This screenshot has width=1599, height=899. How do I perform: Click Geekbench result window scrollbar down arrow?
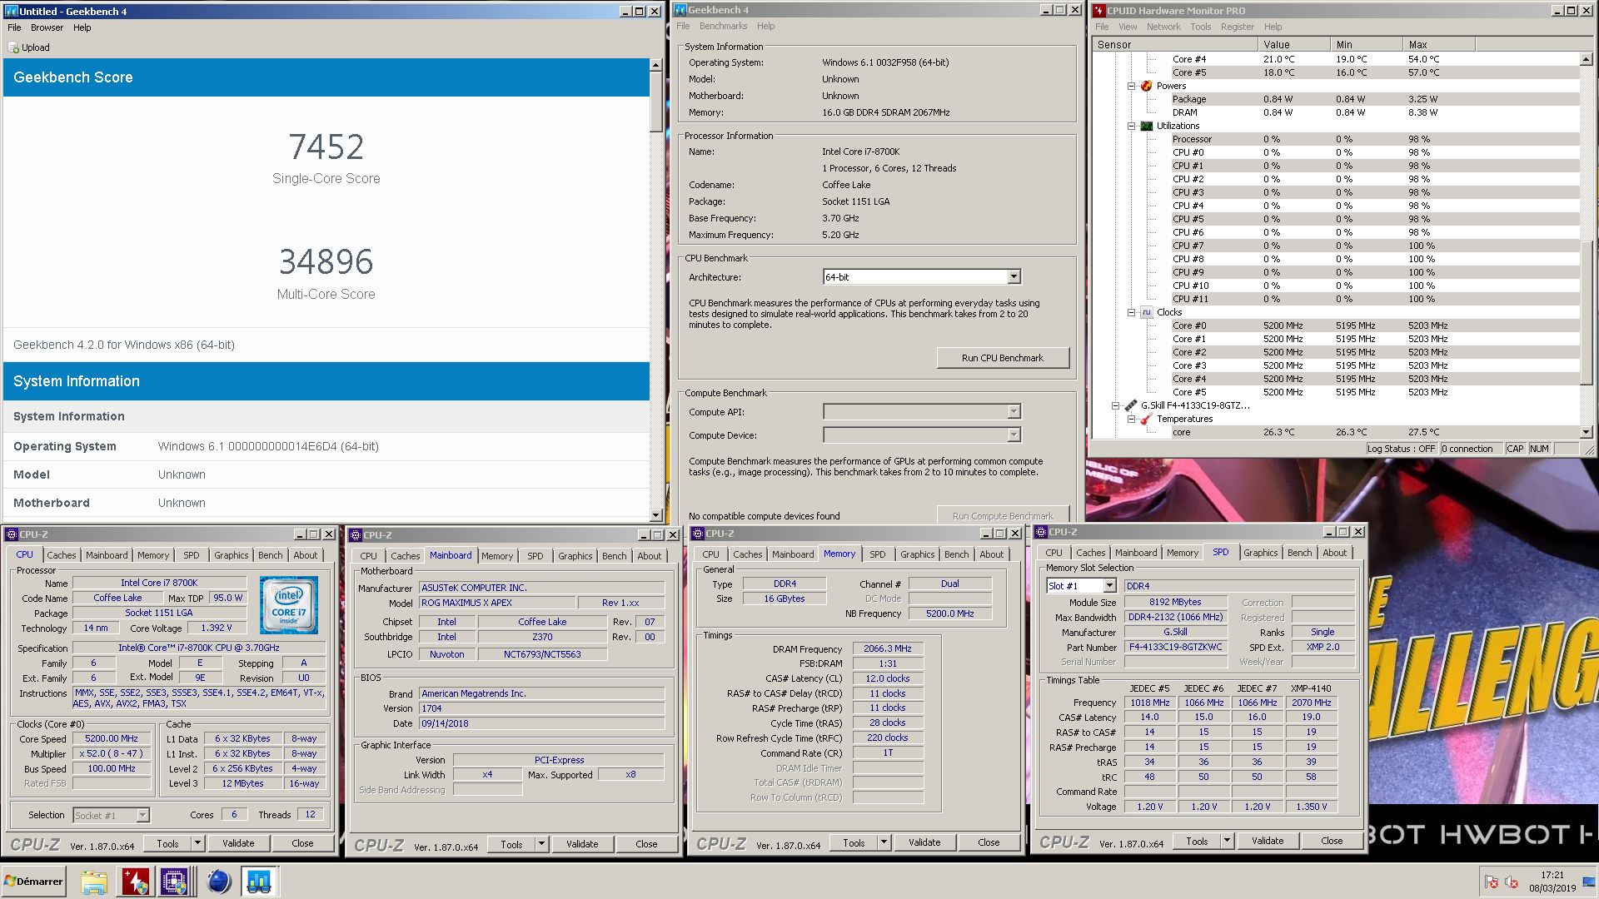coord(655,515)
